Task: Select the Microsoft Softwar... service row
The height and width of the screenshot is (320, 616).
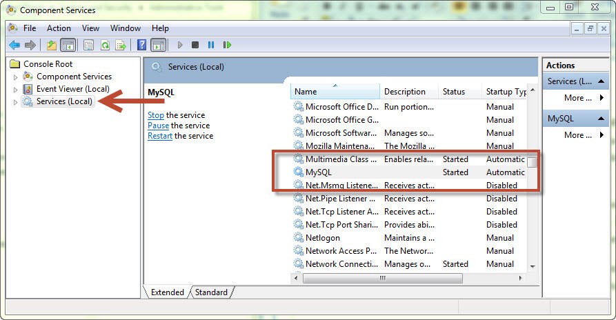Action: pyautogui.click(x=409, y=132)
